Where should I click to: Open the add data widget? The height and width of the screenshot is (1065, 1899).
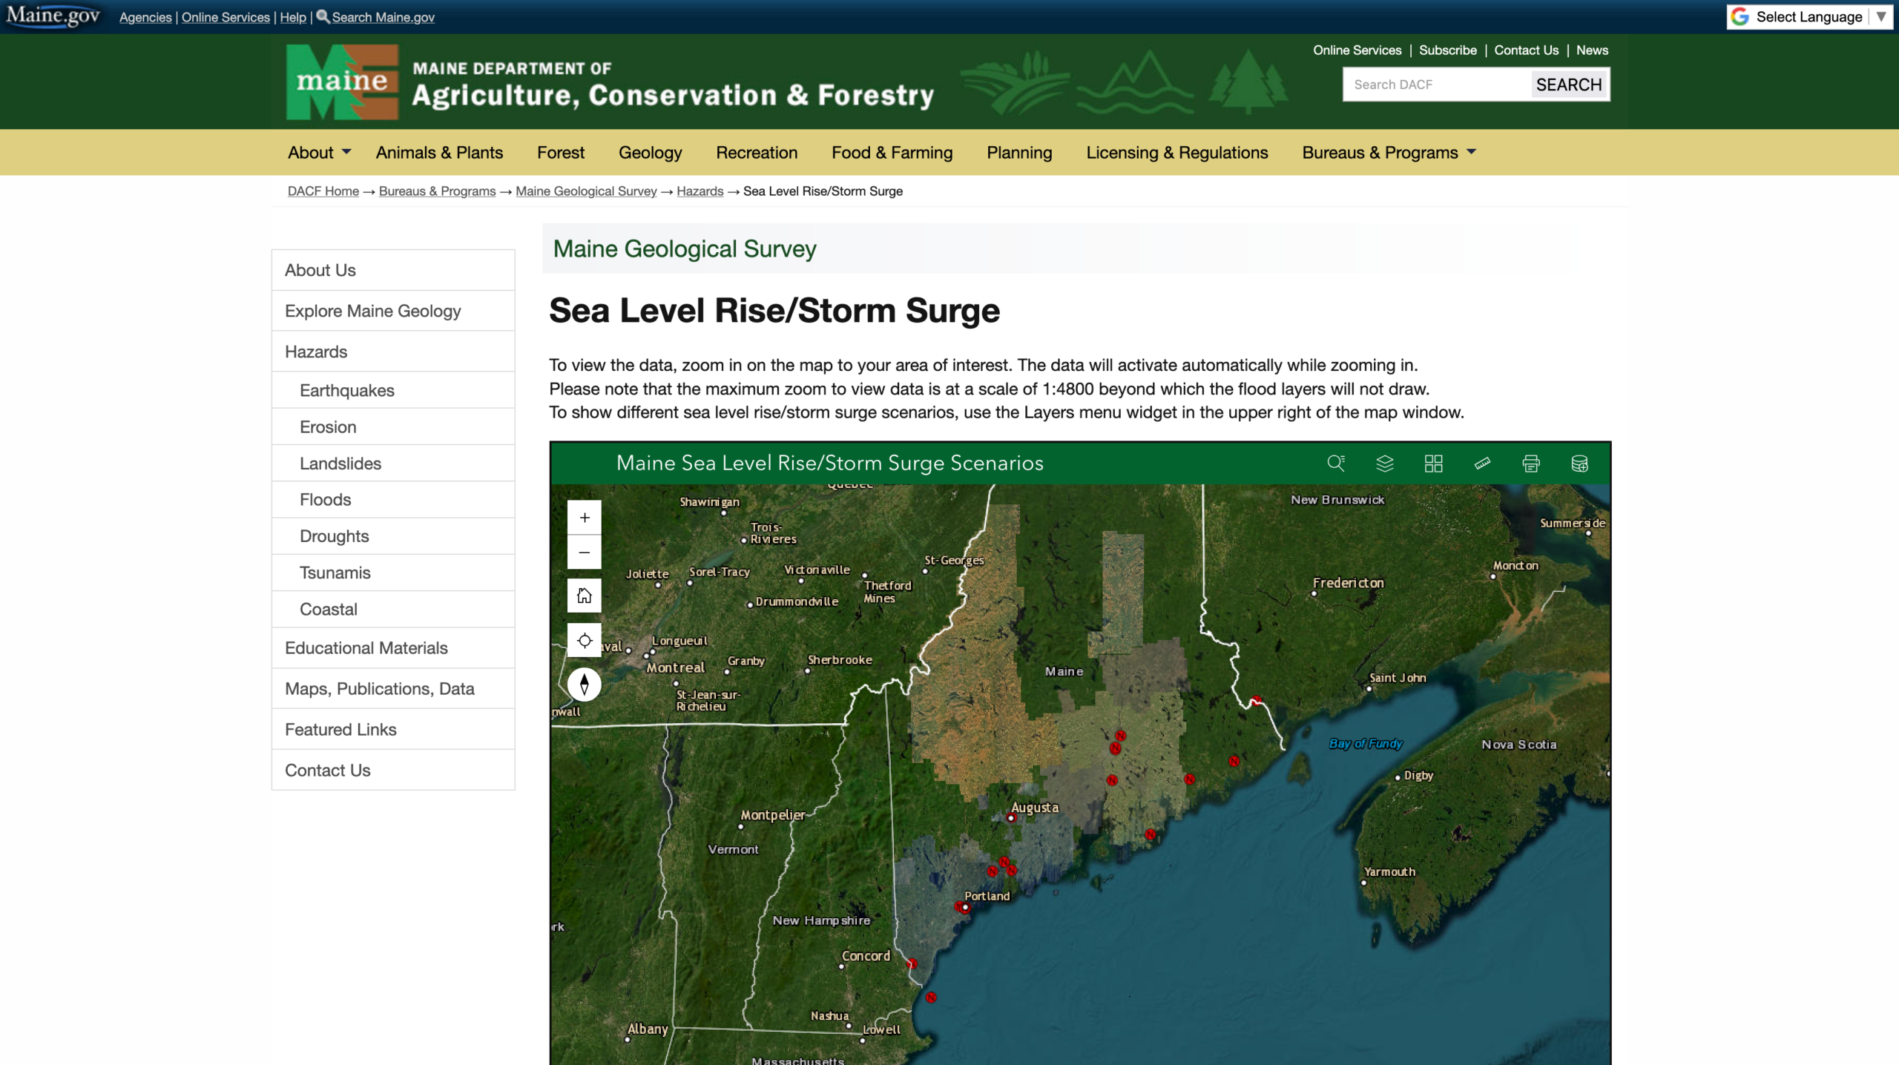[x=1580, y=464]
